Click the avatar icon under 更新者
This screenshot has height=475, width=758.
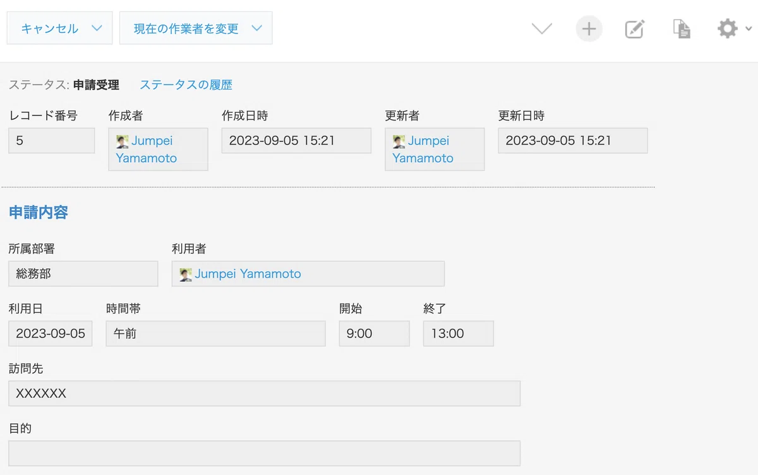point(399,141)
